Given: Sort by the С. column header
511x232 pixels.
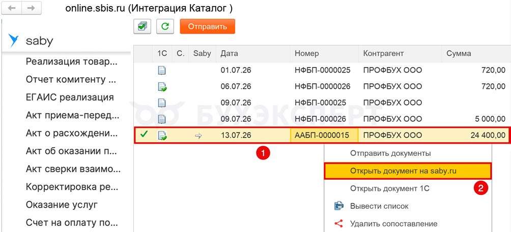Looking at the screenshot, I should pyautogui.click(x=180, y=54).
